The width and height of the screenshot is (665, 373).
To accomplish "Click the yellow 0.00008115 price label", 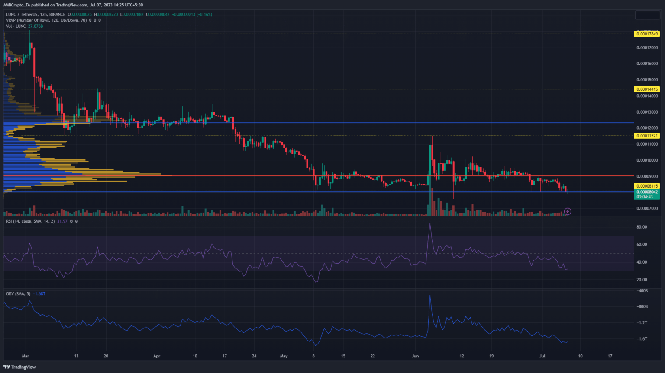I will 646,186.
